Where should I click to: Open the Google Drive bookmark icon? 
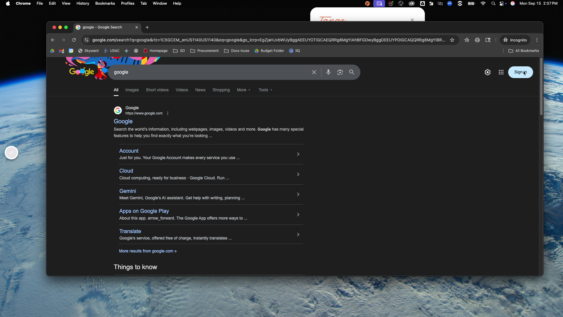[52, 51]
